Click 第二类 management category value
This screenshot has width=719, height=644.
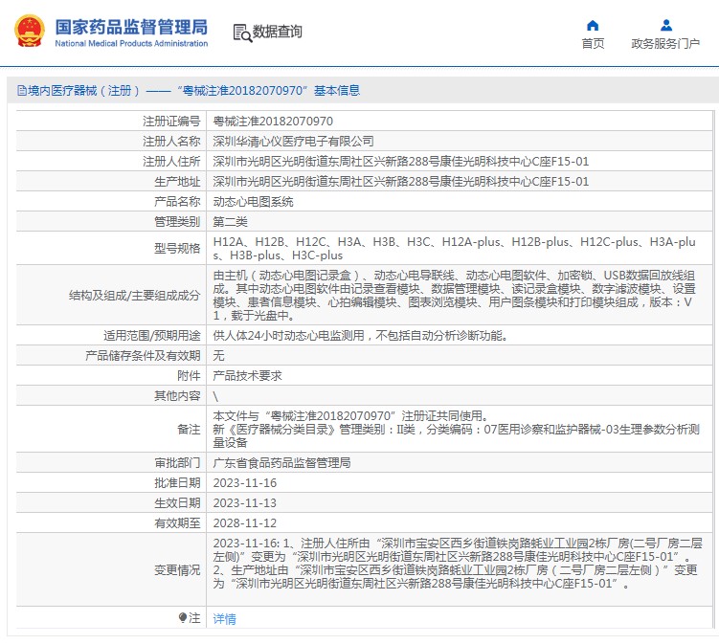coord(230,222)
